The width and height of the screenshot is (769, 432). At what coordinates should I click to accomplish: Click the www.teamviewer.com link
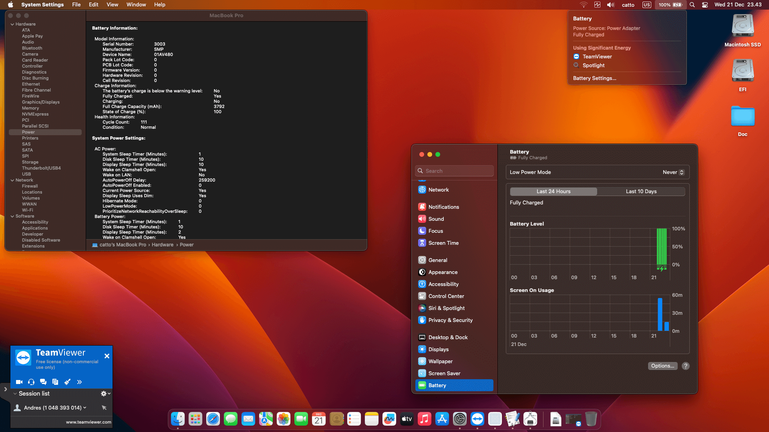89,422
